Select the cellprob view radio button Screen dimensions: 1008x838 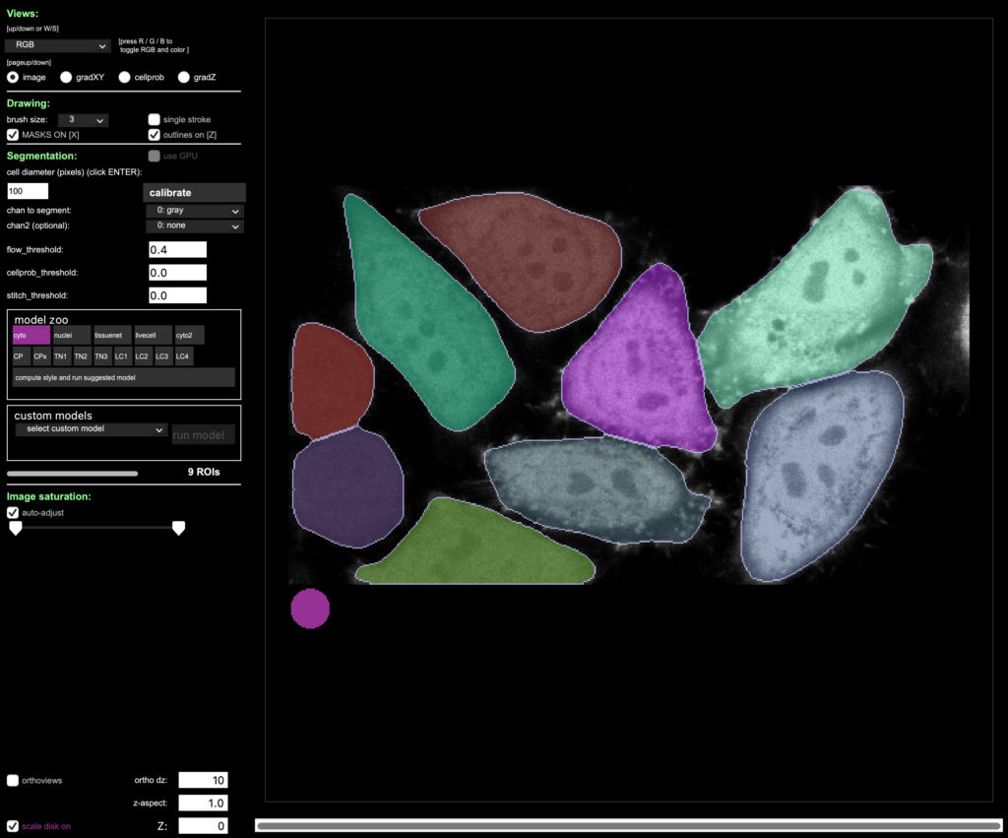(x=125, y=77)
